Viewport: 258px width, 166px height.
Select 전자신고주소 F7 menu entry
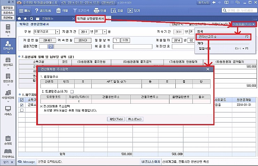[223, 37]
